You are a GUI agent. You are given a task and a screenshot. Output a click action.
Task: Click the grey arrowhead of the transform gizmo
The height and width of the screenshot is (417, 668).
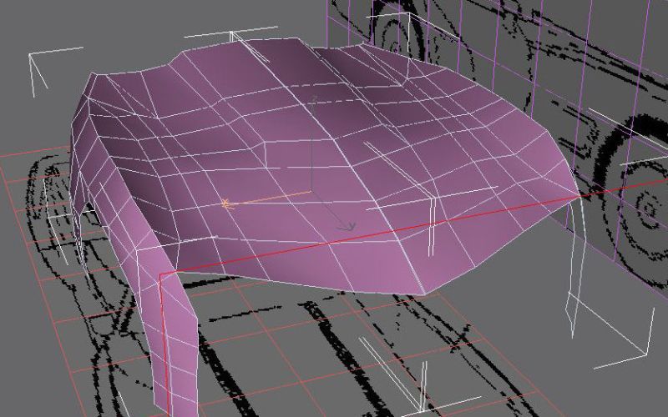(x=347, y=227)
